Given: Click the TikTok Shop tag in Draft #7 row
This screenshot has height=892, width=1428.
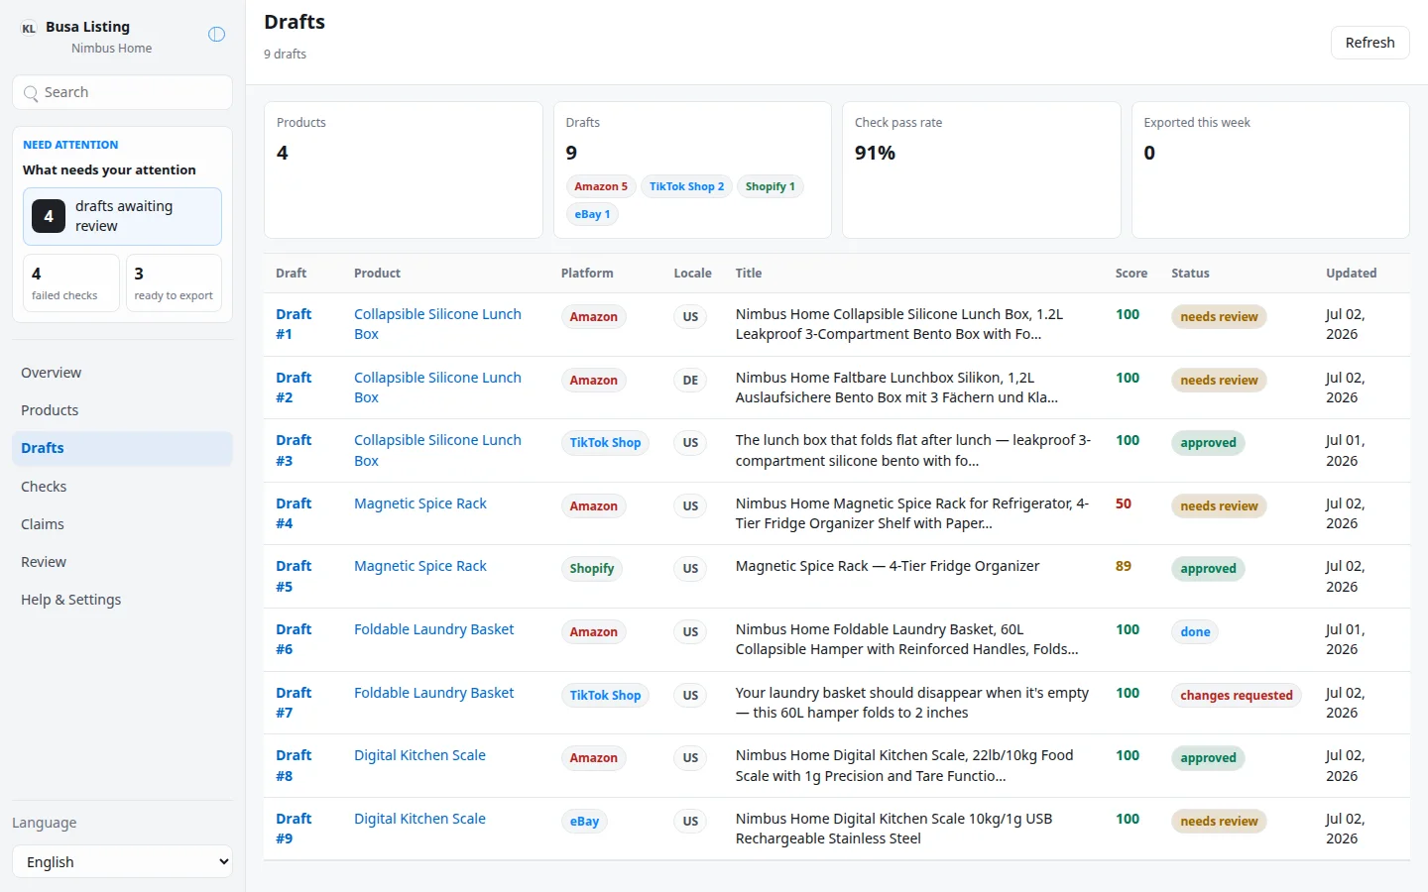Looking at the screenshot, I should 605,696.
